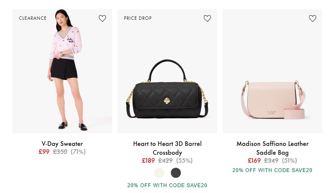Click the CLEARANCE badge on the sweater

[x=33, y=19]
